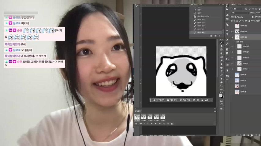Select the Gradient tool
The height and width of the screenshot is (146, 261).
pyautogui.click(x=222, y=57)
